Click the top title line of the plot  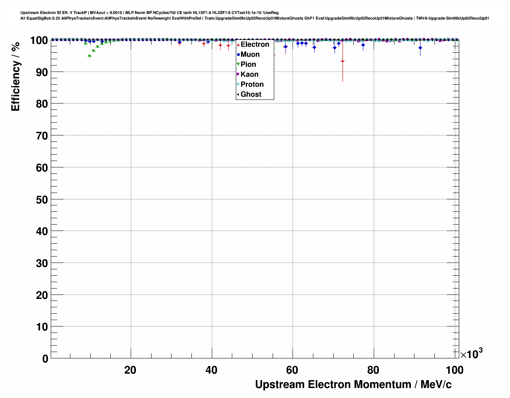(149, 13)
